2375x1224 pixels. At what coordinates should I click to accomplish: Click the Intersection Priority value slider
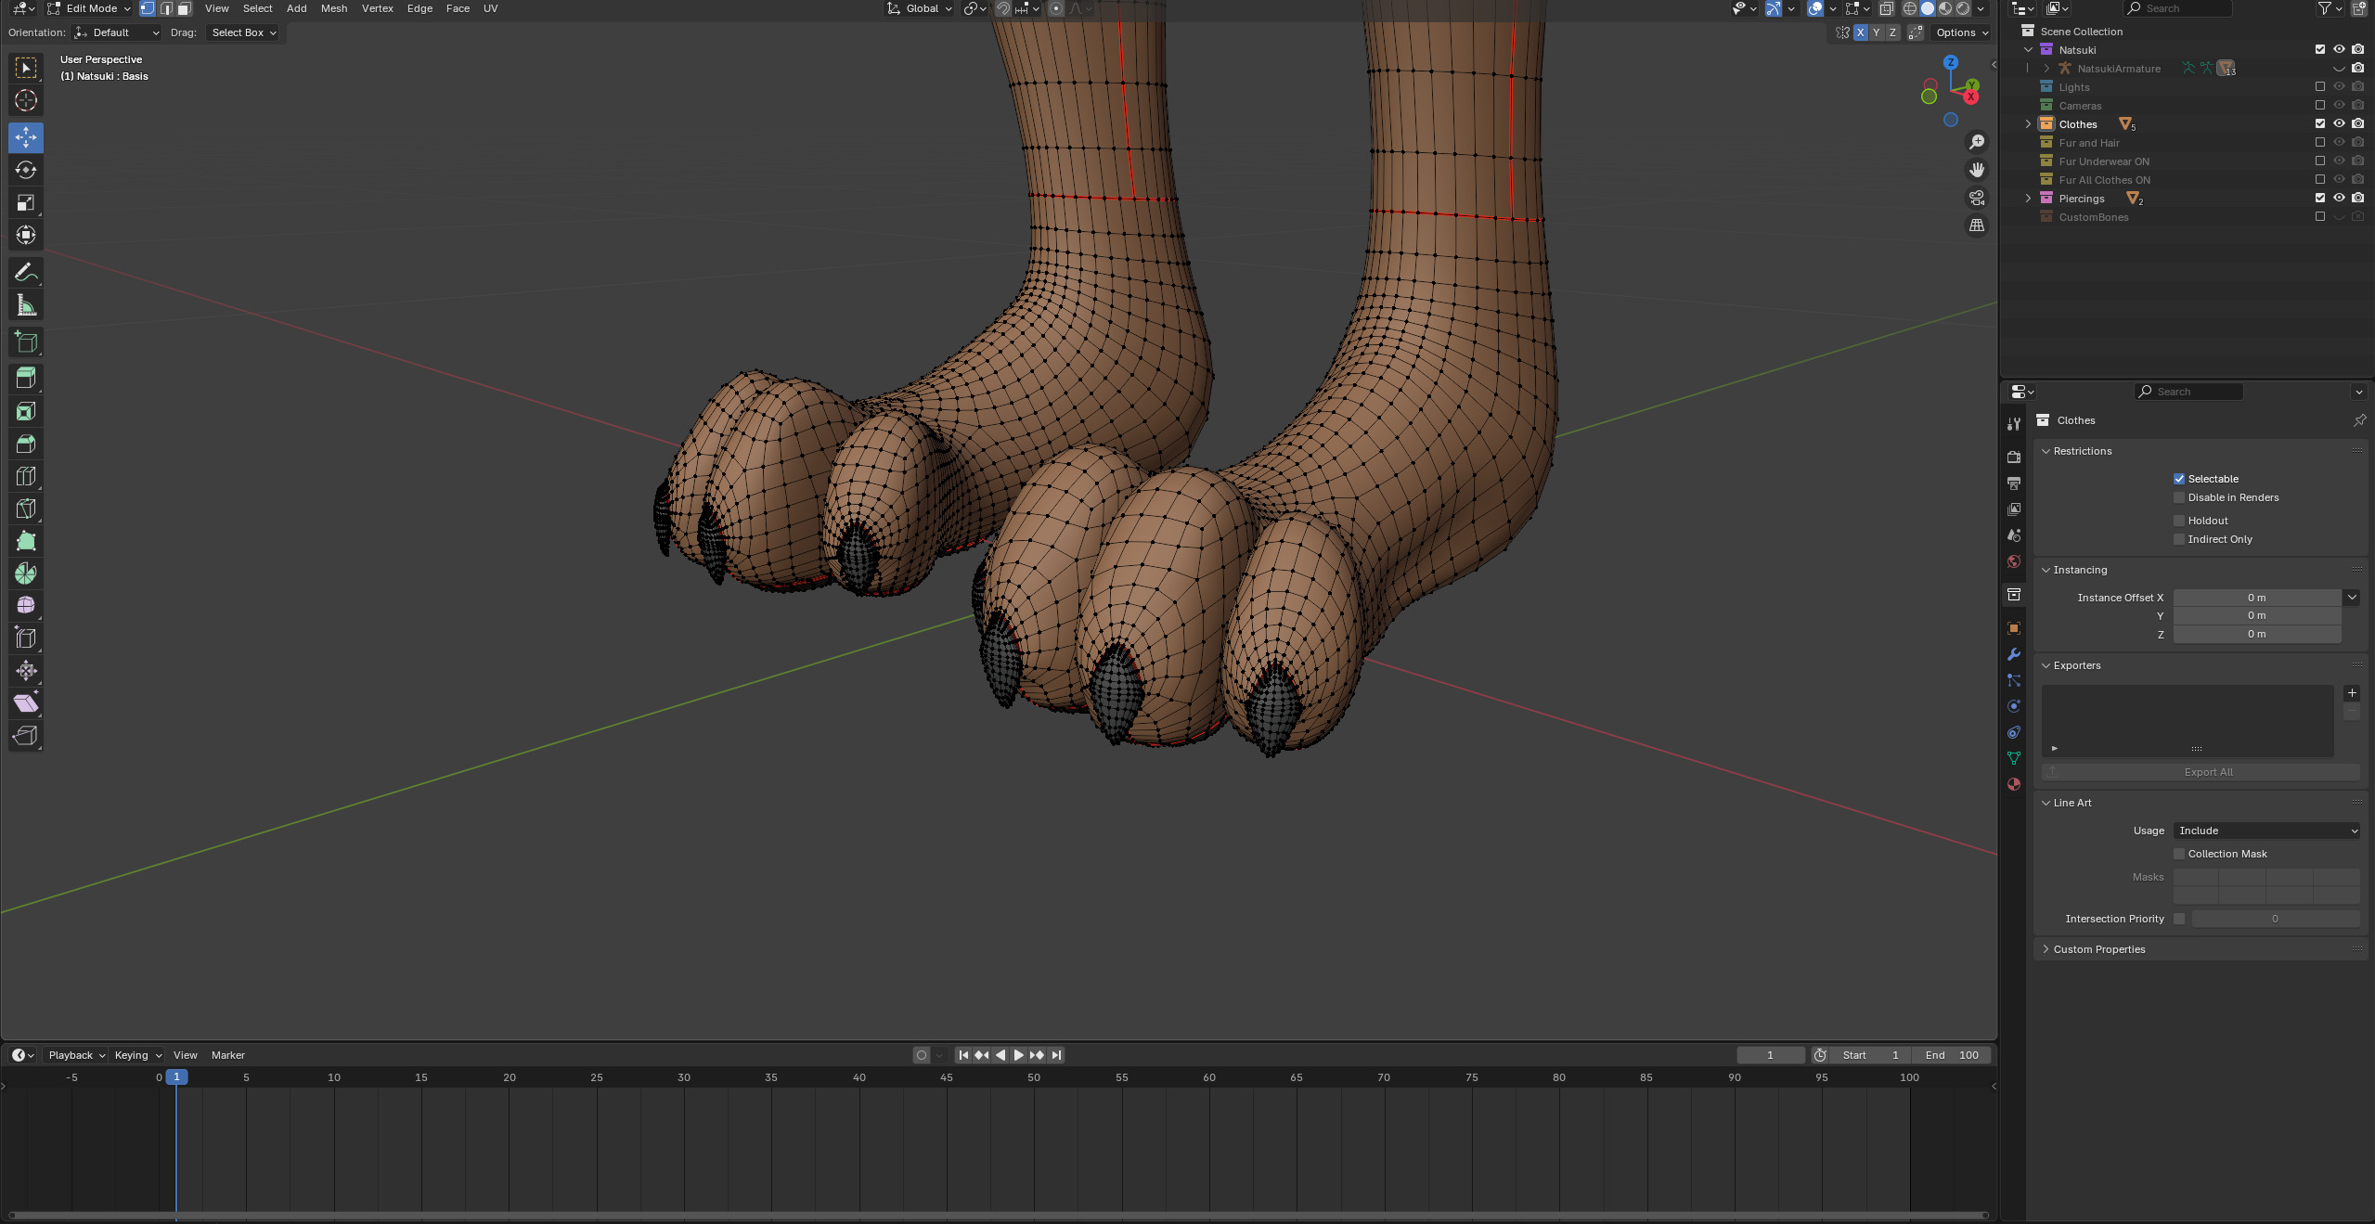click(x=2275, y=919)
